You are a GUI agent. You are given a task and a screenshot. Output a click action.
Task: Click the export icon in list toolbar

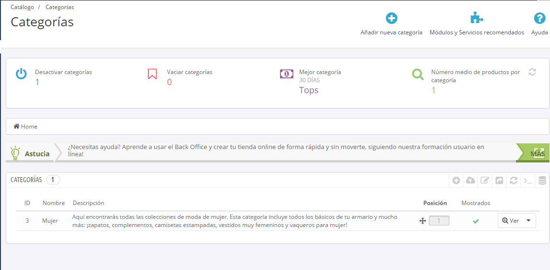tap(499, 181)
